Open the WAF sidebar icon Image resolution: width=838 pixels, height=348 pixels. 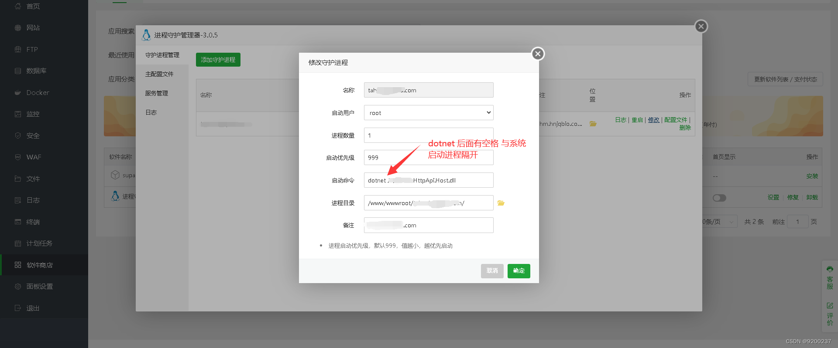pos(18,157)
